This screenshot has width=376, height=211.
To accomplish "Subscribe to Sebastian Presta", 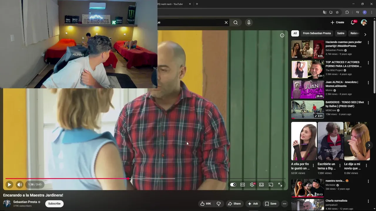I will [x=54, y=204].
